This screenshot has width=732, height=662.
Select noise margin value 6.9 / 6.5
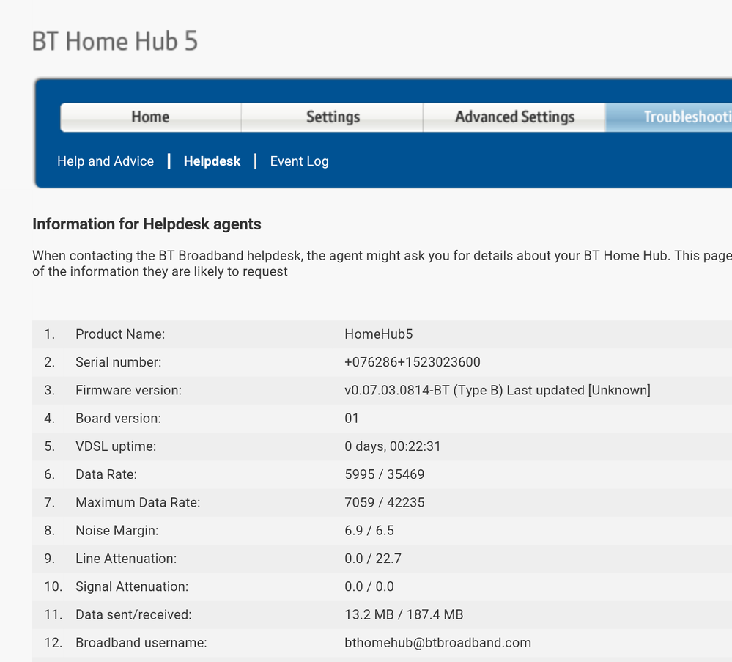pos(369,530)
